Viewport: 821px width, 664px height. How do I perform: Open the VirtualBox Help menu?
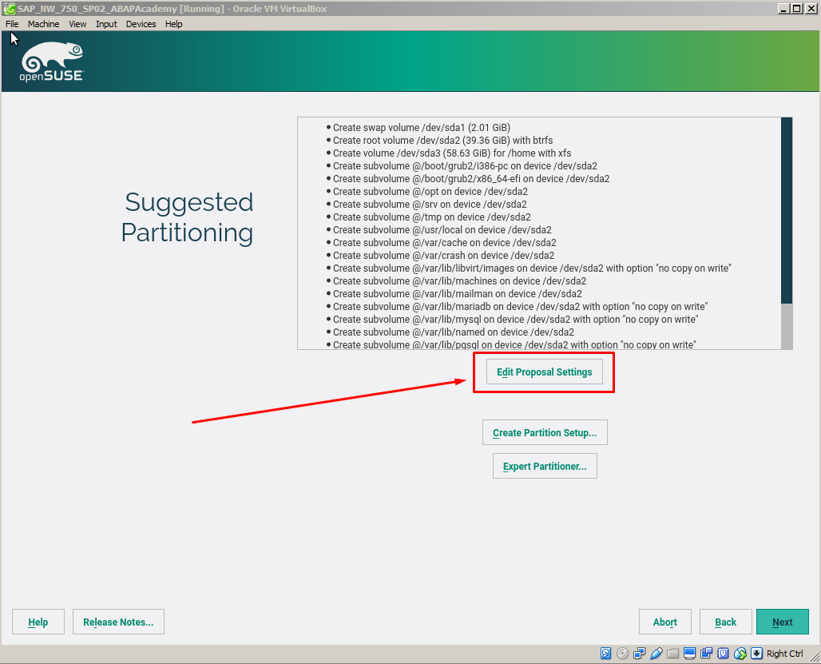[x=174, y=24]
